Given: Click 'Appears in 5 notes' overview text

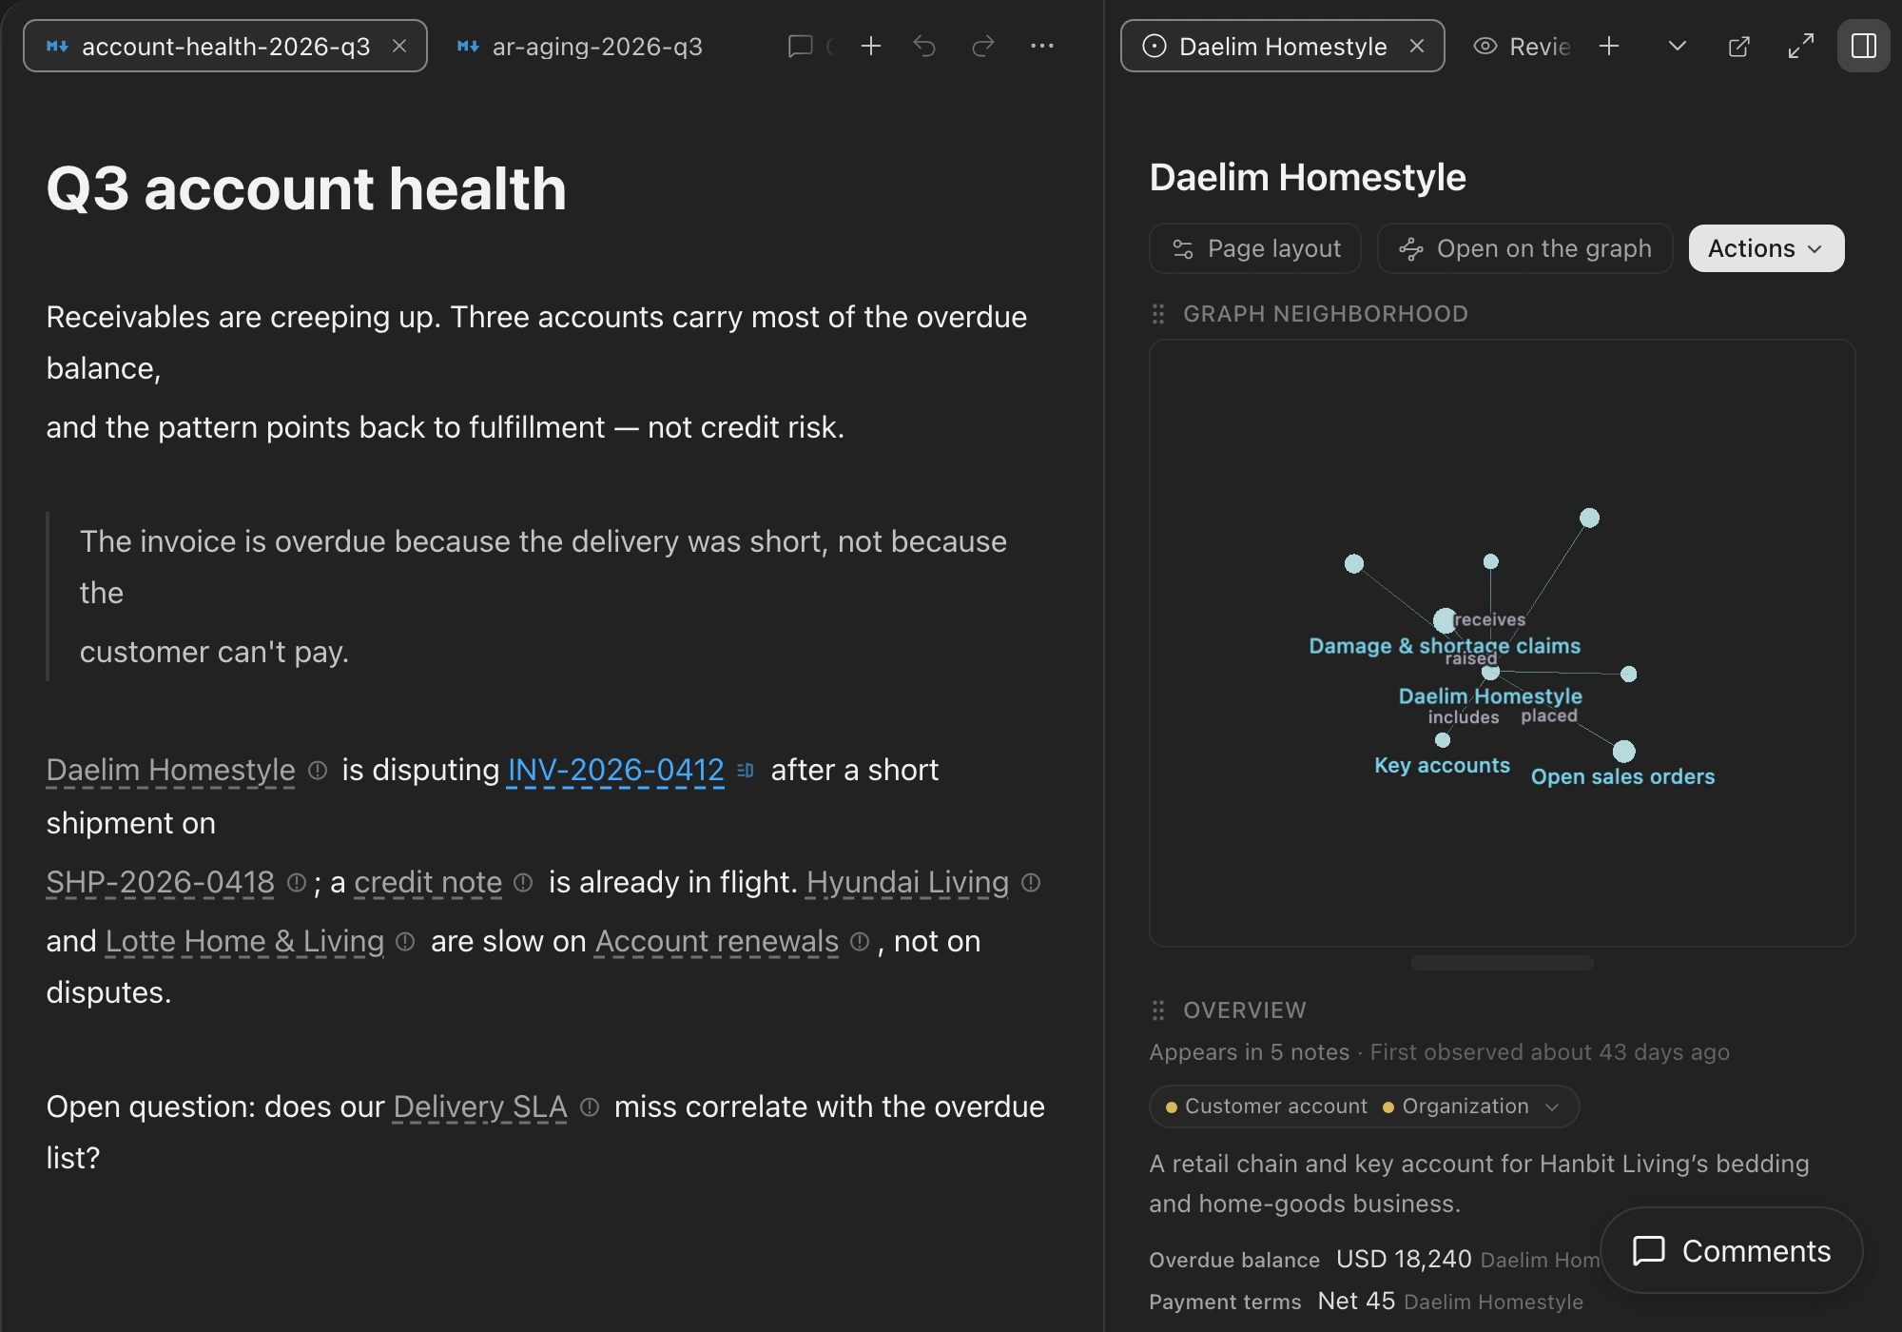Looking at the screenshot, I should tap(1250, 1052).
